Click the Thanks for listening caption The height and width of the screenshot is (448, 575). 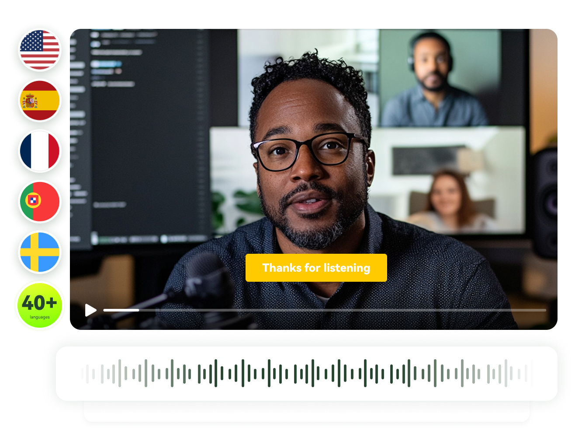click(x=316, y=268)
